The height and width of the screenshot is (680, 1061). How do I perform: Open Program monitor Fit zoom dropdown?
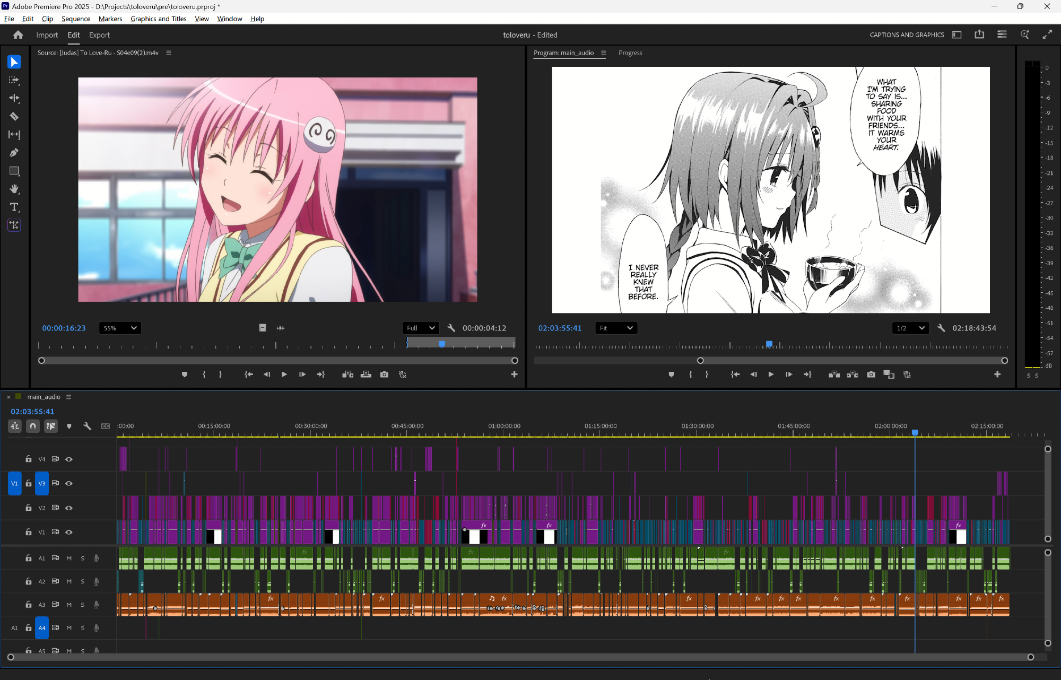tap(616, 328)
